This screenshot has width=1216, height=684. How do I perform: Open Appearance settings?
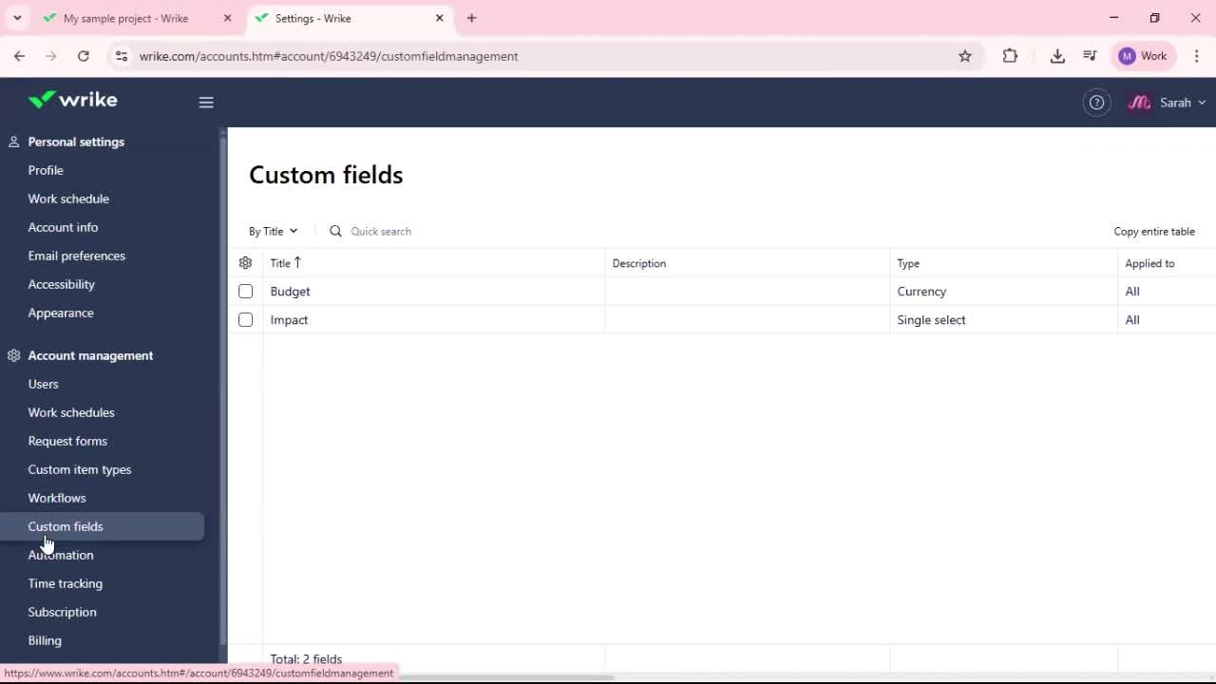(x=61, y=313)
